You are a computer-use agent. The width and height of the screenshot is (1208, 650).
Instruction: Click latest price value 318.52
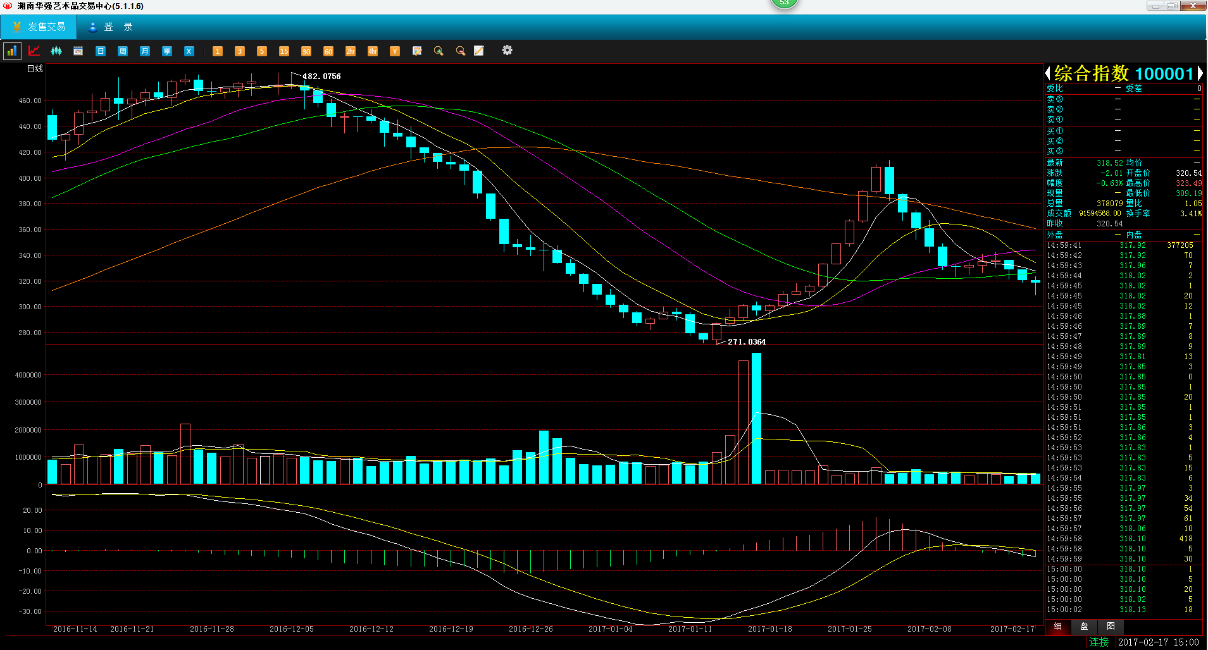pos(1110,163)
